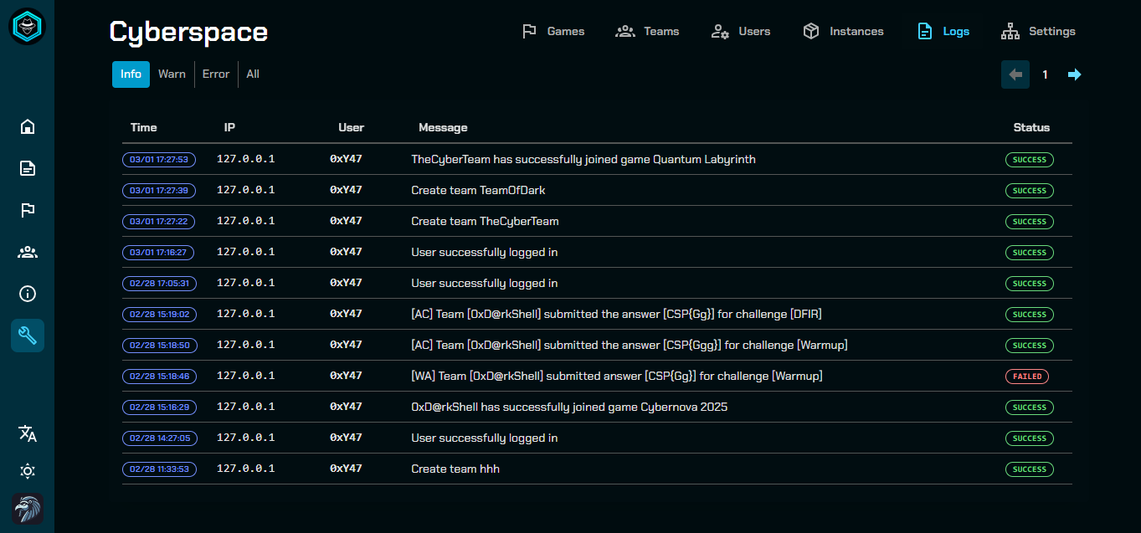Enable the Warn log filter
1141x533 pixels.
(172, 74)
